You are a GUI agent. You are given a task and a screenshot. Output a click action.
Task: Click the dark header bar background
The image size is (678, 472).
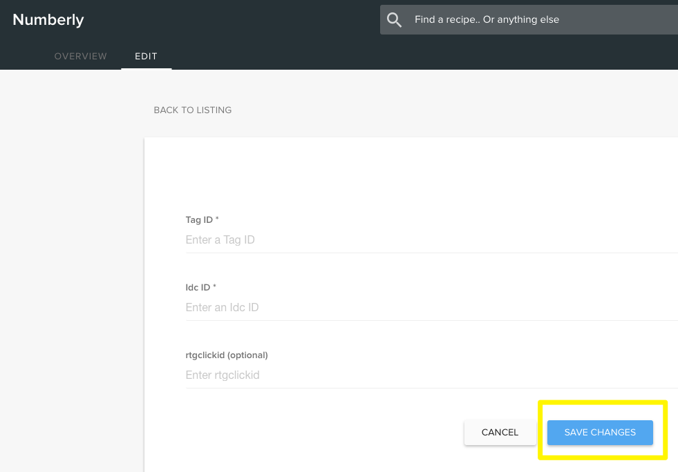click(242, 19)
